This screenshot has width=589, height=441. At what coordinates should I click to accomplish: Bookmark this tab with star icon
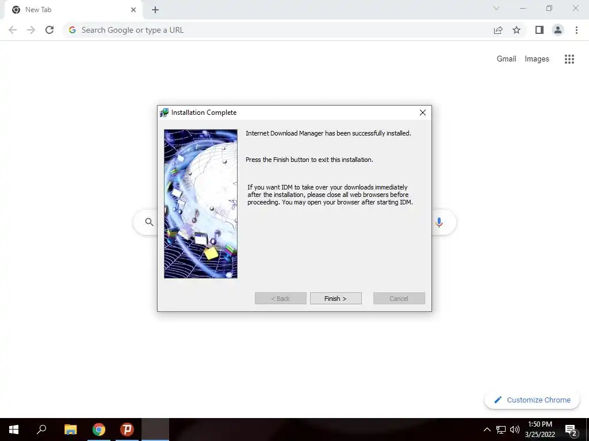click(517, 30)
